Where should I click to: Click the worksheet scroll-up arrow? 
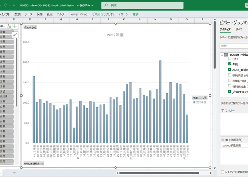(215, 19)
